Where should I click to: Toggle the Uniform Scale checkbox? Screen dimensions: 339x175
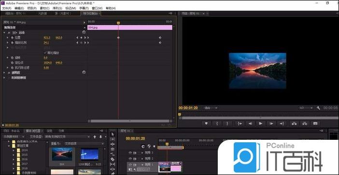[45, 53]
